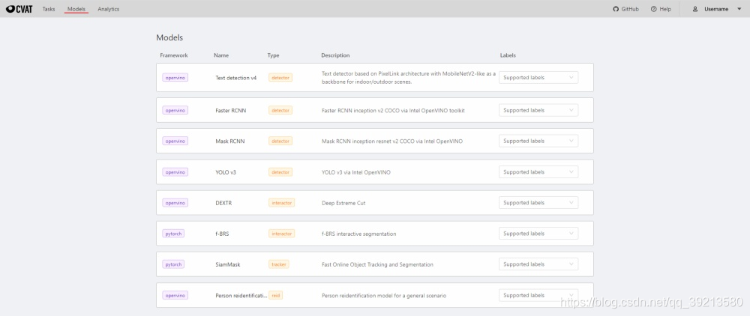Click the Help question mark icon

click(x=654, y=9)
